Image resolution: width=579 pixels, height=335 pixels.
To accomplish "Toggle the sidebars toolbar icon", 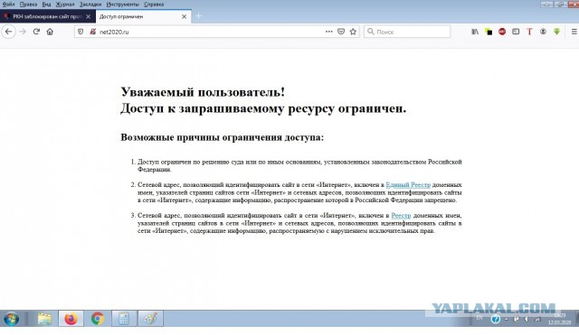I will pyautogui.click(x=516, y=32).
